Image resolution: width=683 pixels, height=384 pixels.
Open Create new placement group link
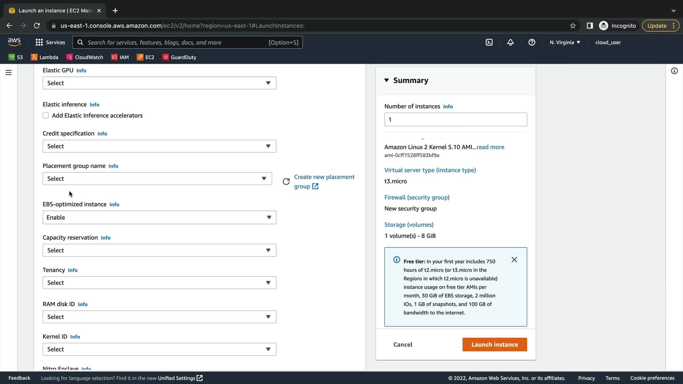click(x=324, y=181)
